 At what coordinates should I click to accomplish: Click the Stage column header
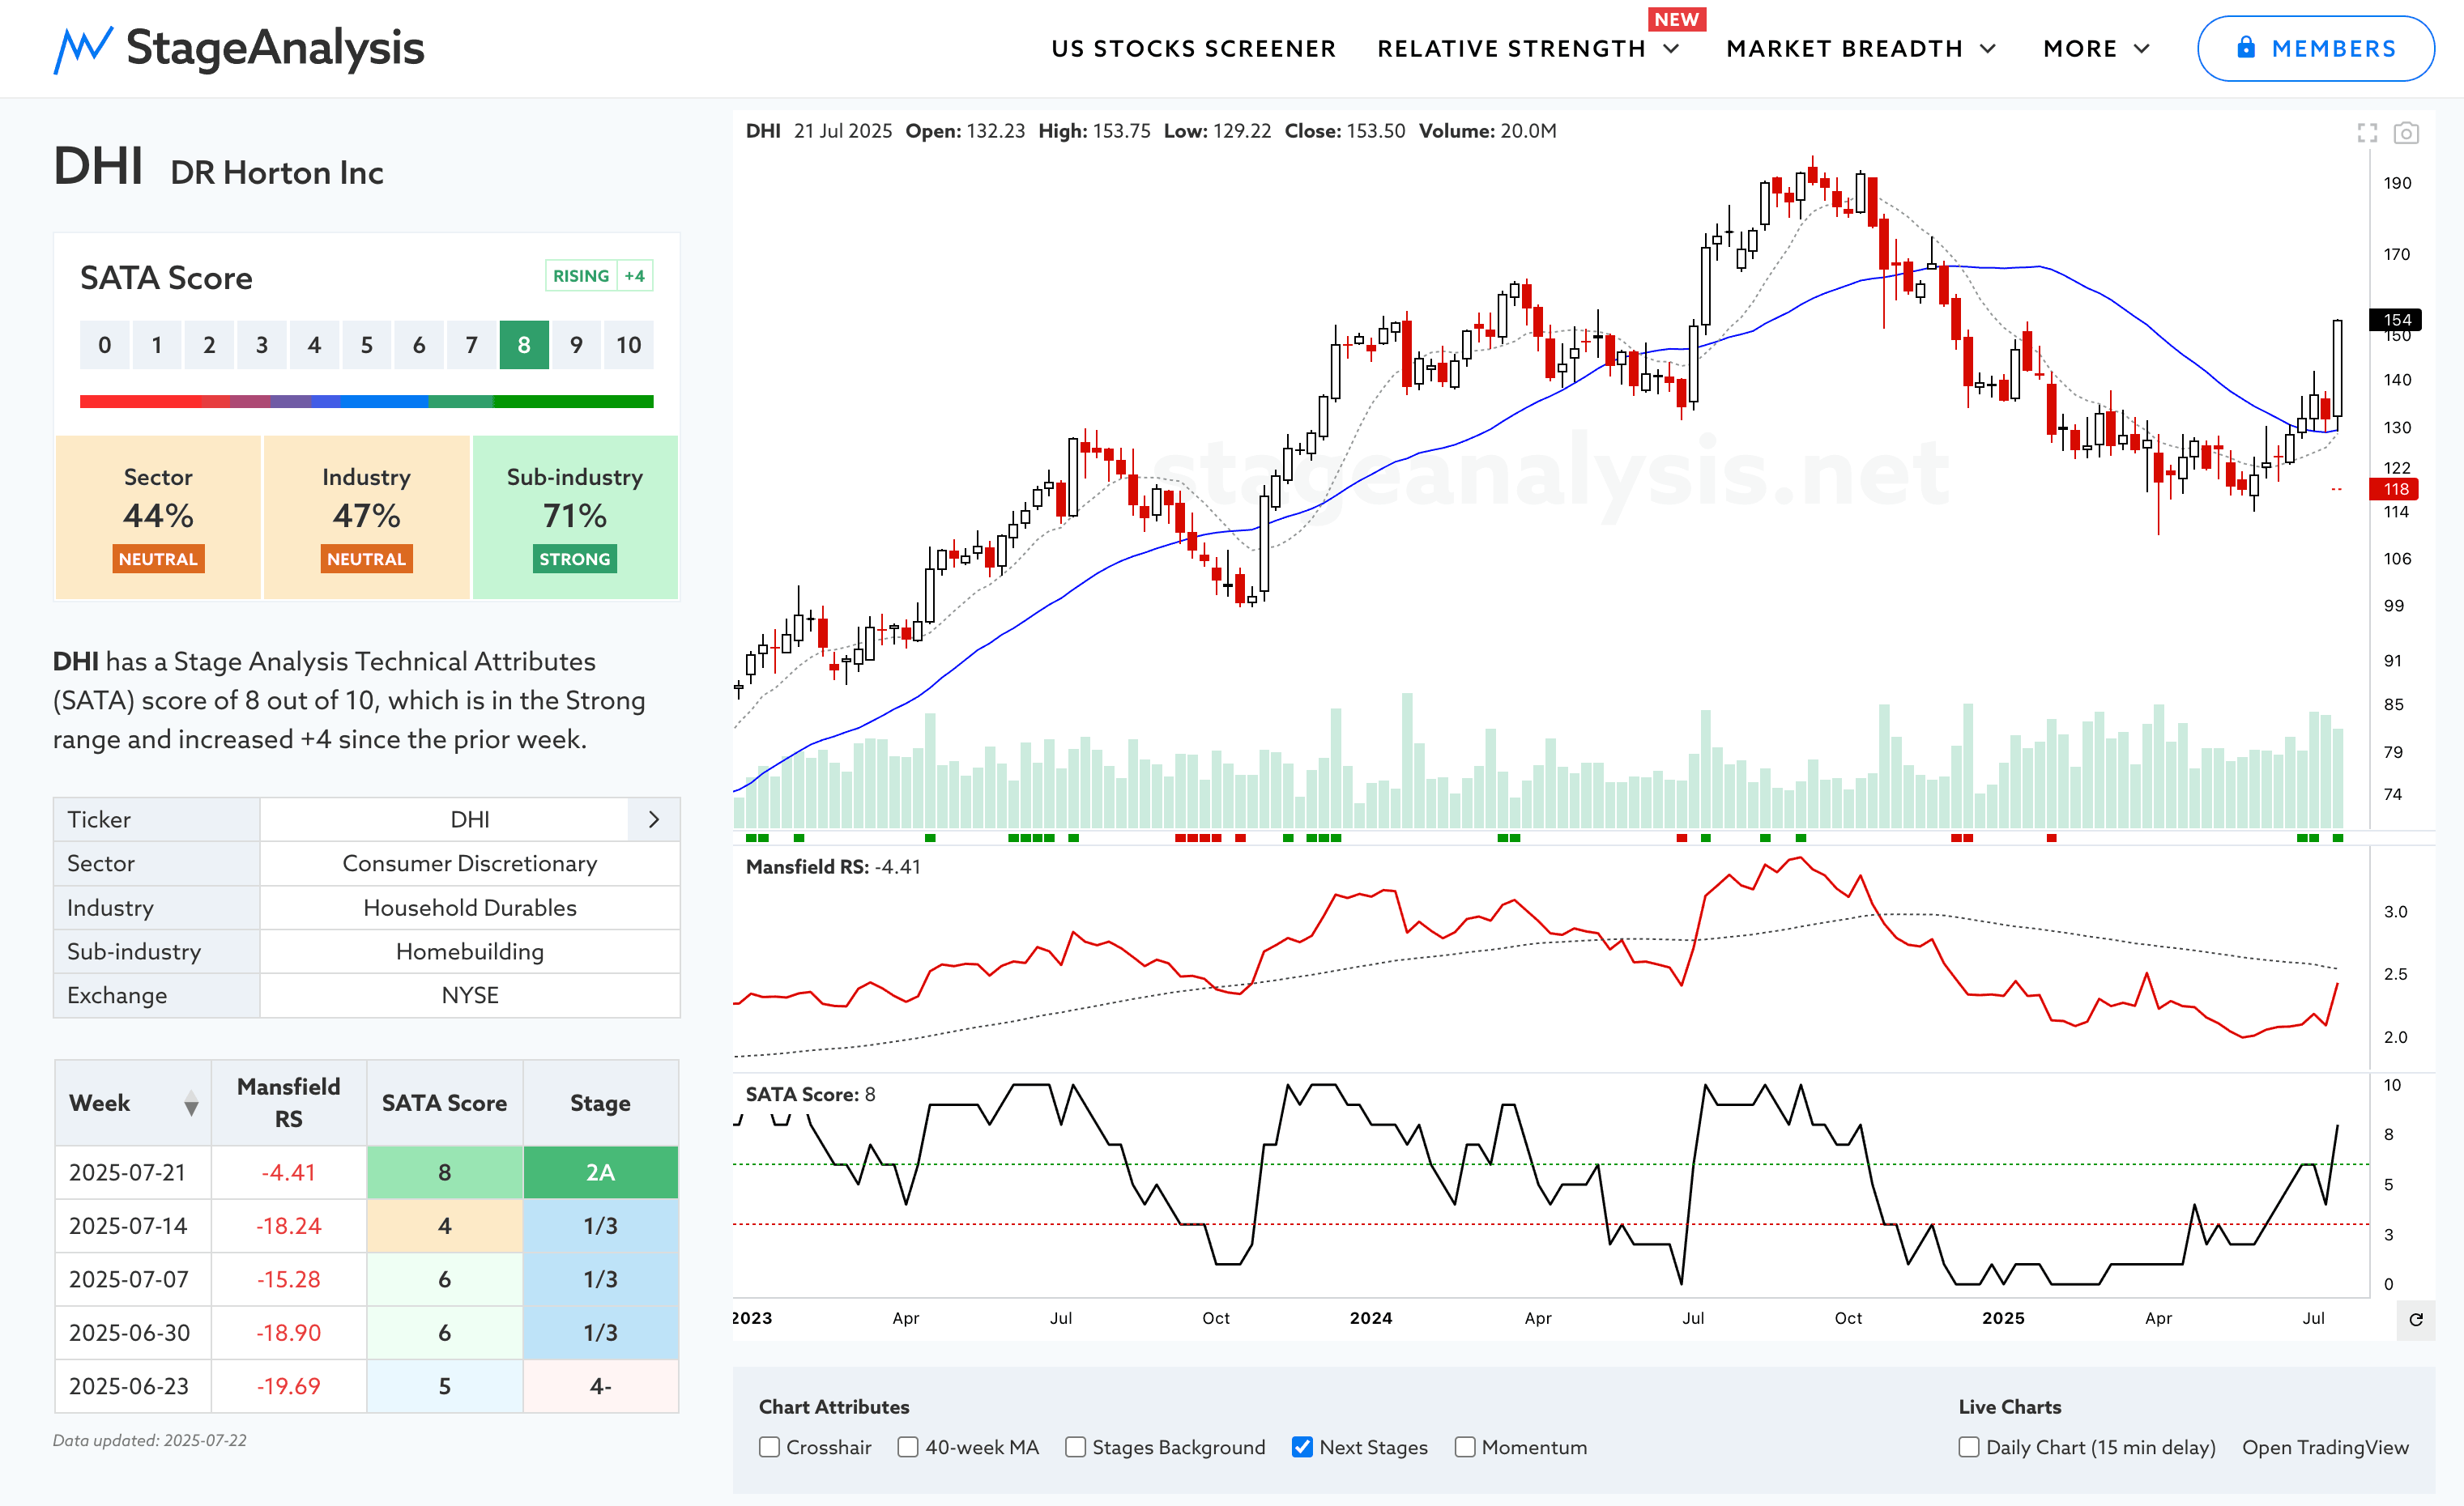[600, 1104]
